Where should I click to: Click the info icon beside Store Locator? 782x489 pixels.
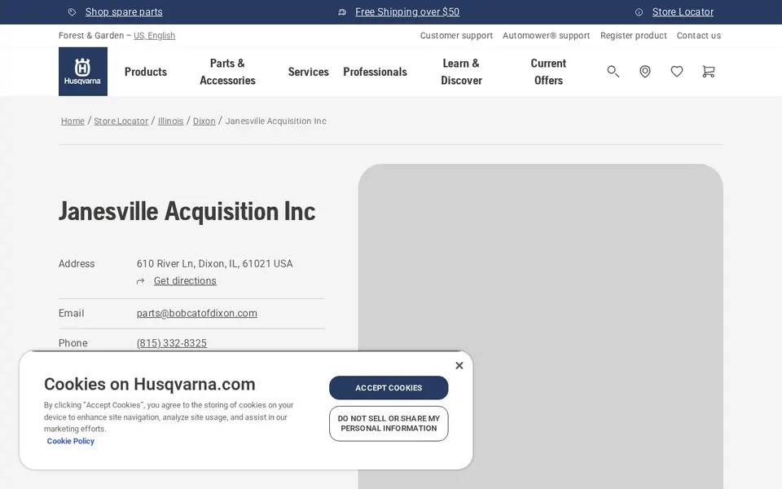point(639,12)
